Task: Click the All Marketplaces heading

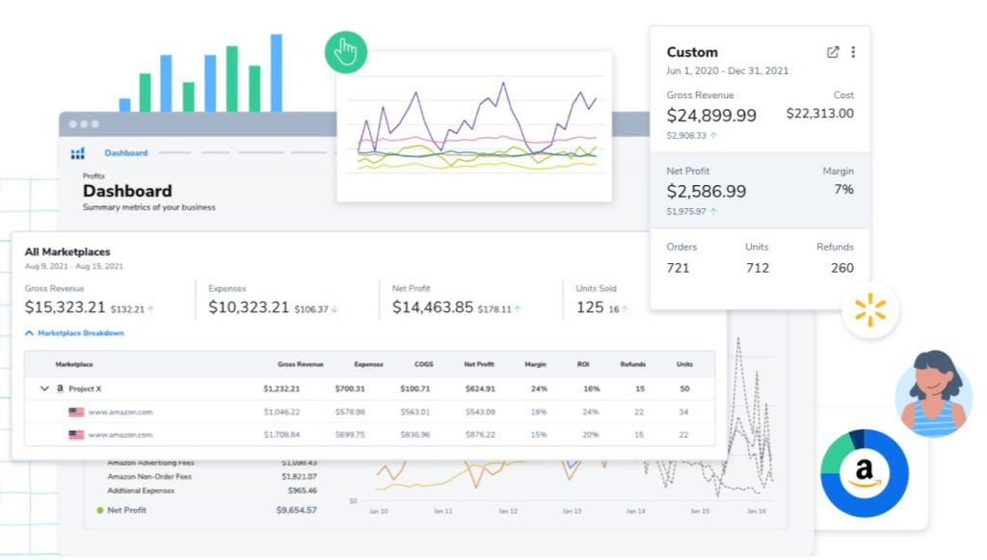Action: pyautogui.click(x=67, y=252)
